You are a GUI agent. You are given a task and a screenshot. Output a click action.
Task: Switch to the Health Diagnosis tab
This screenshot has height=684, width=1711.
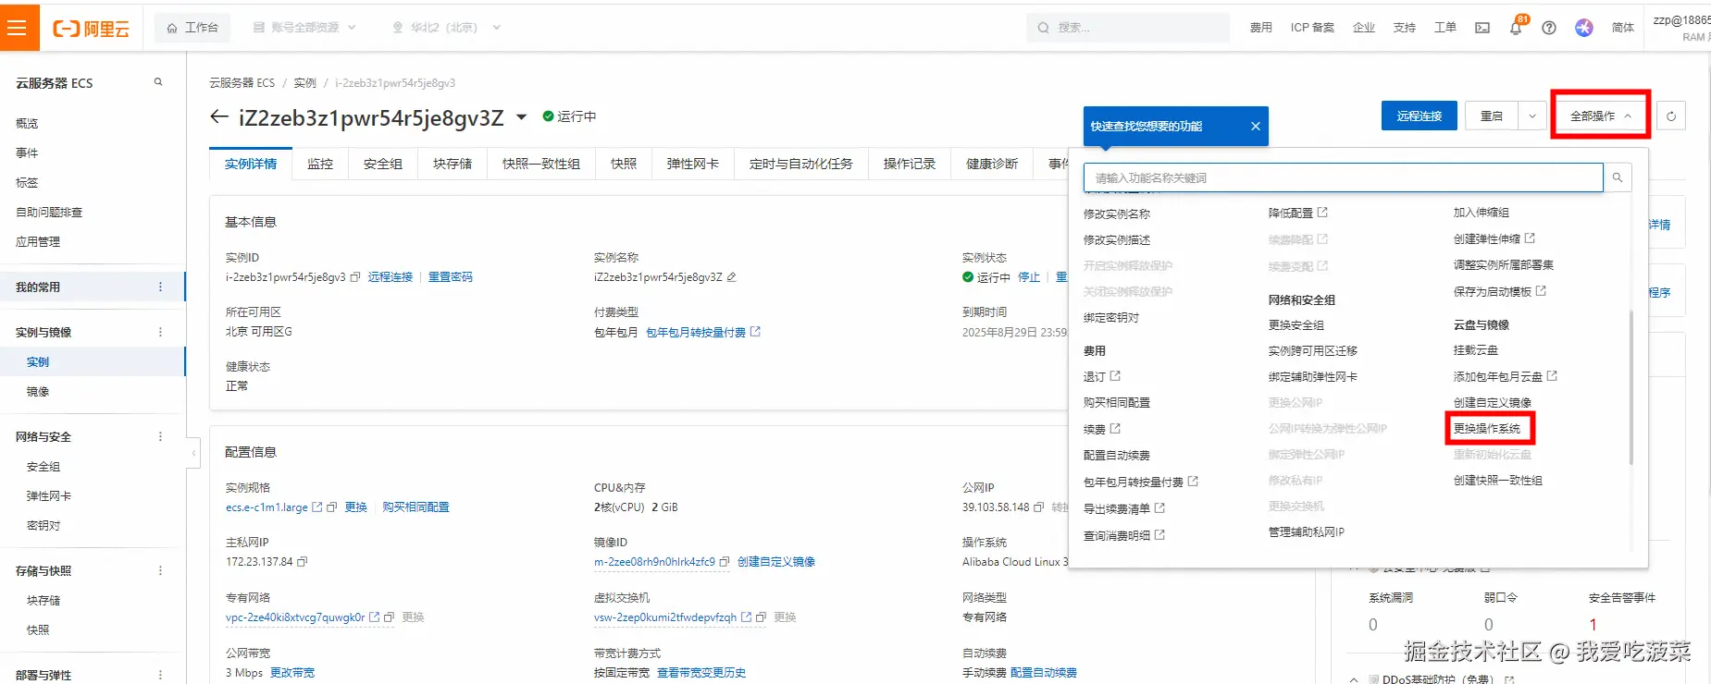(992, 164)
